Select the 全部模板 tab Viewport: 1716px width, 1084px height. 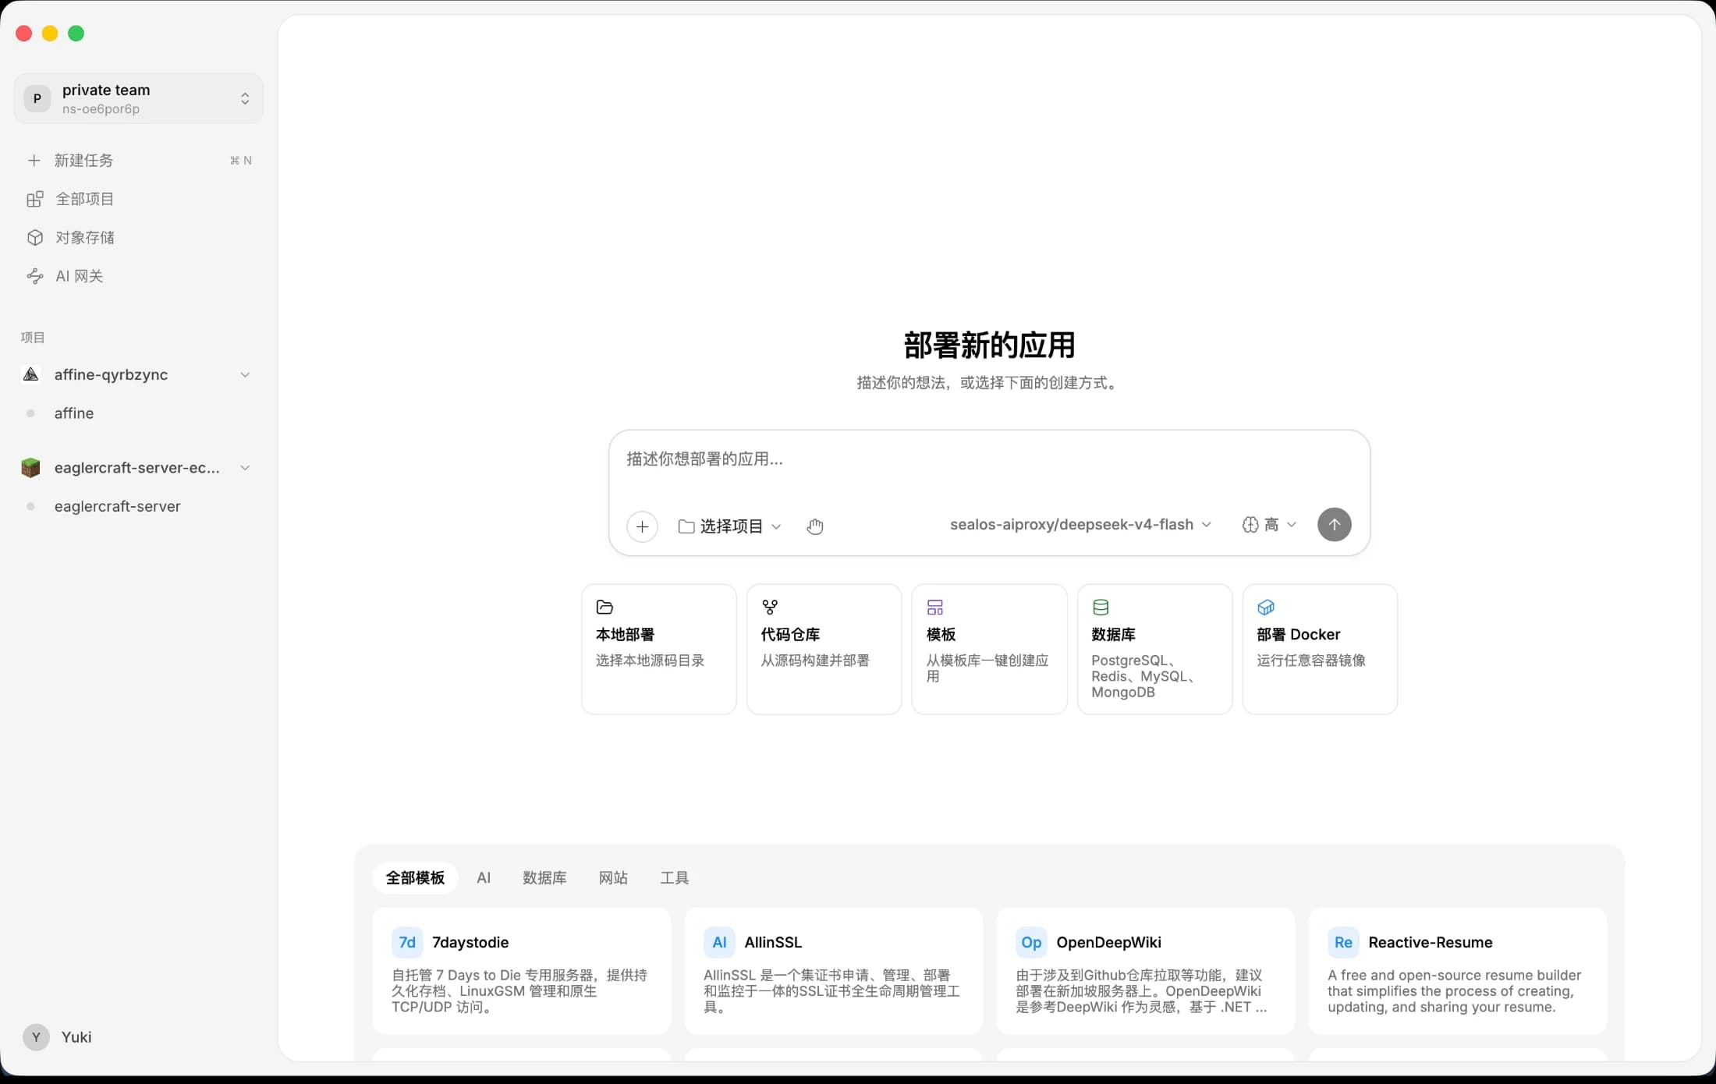[x=415, y=878]
